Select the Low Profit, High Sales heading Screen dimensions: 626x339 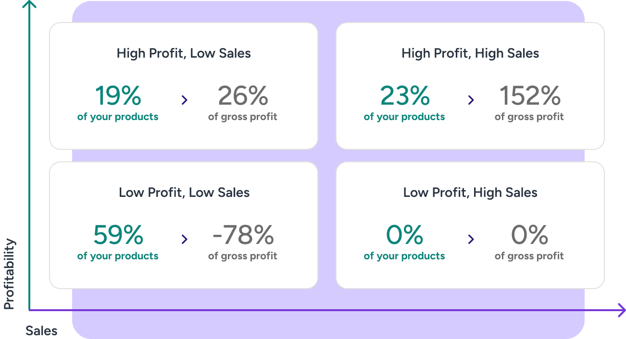tap(470, 193)
